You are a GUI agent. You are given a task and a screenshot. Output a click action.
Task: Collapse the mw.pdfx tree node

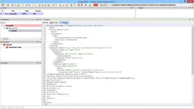2,25
